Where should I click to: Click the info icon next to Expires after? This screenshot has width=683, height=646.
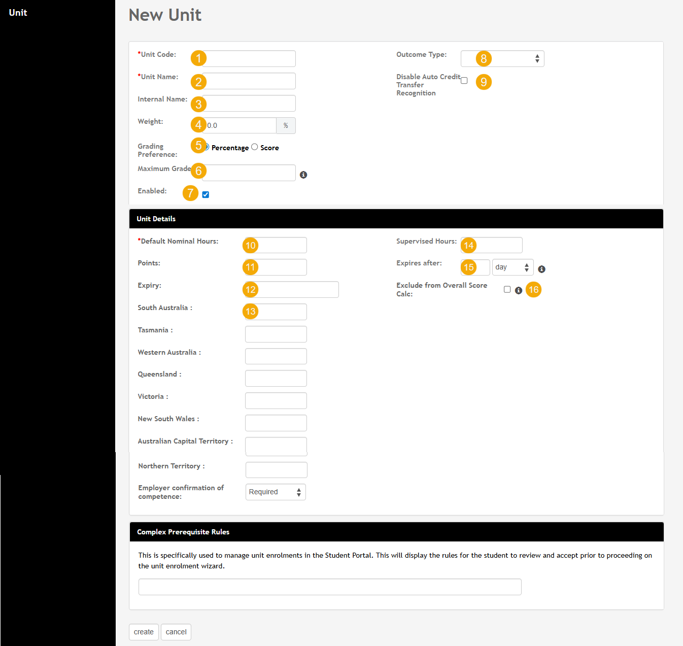click(541, 269)
